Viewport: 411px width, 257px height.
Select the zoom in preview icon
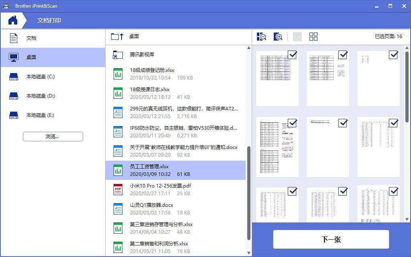[x=278, y=37]
